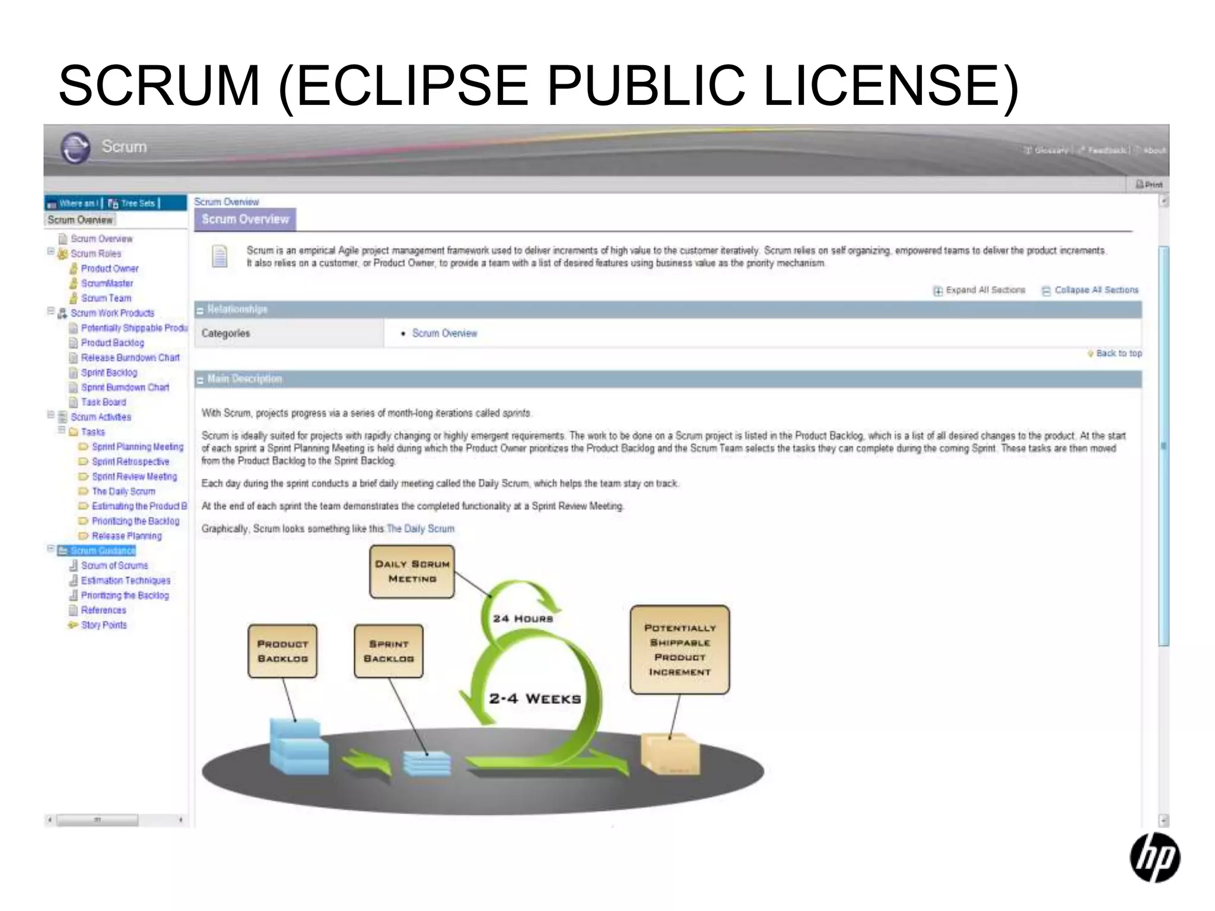Collapse the Tasks folder node
The width and height of the screenshot is (1215, 911).
pyautogui.click(x=62, y=429)
